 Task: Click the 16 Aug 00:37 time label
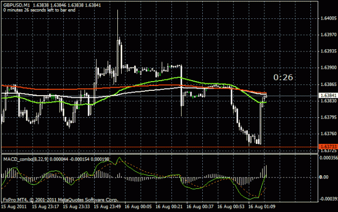coord(200,207)
